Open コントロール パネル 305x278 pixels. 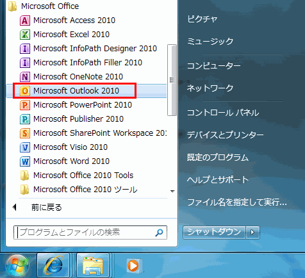pos(223,113)
